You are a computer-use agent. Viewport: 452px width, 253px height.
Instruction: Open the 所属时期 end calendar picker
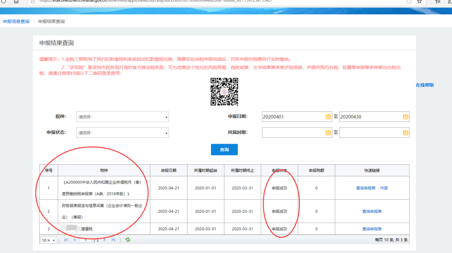pos(405,133)
